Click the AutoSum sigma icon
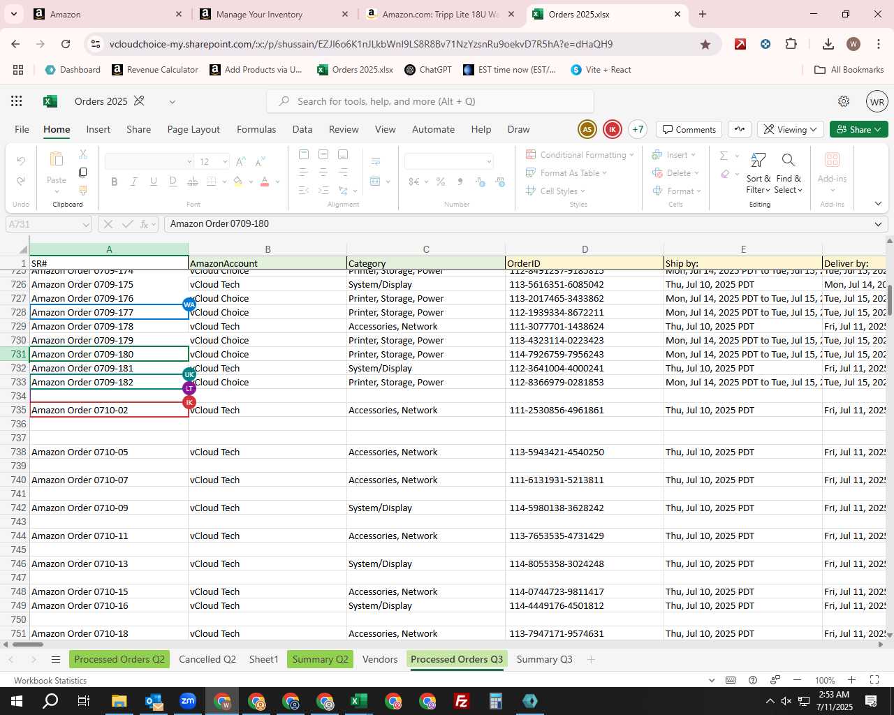The height and width of the screenshot is (715, 894). tap(724, 155)
